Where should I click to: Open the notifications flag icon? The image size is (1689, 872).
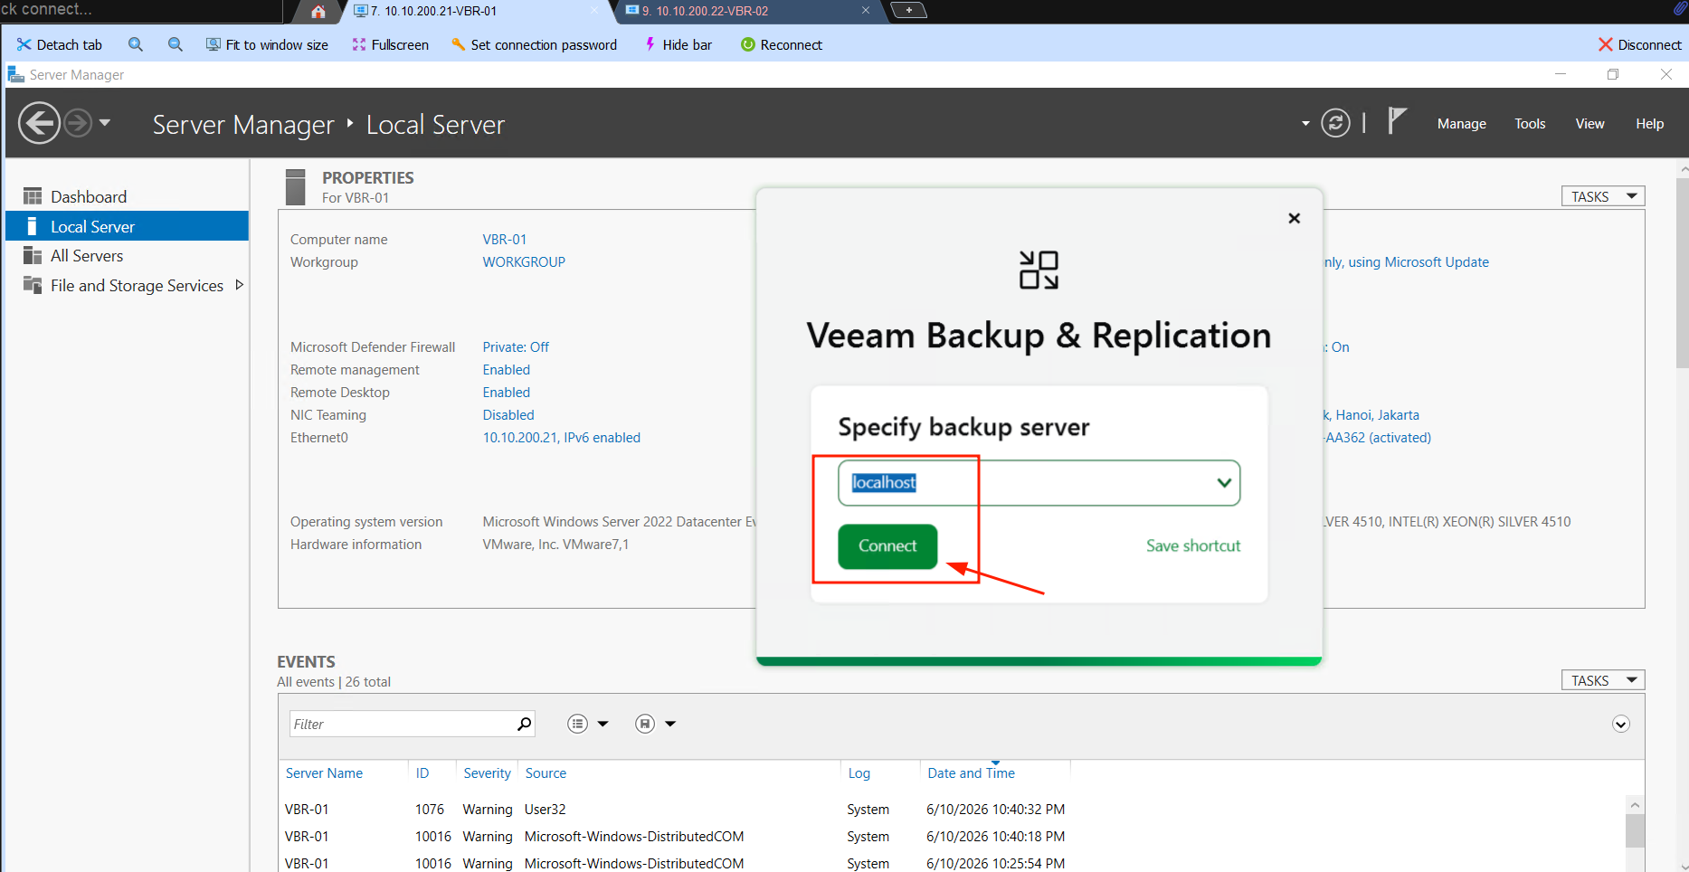(1397, 121)
